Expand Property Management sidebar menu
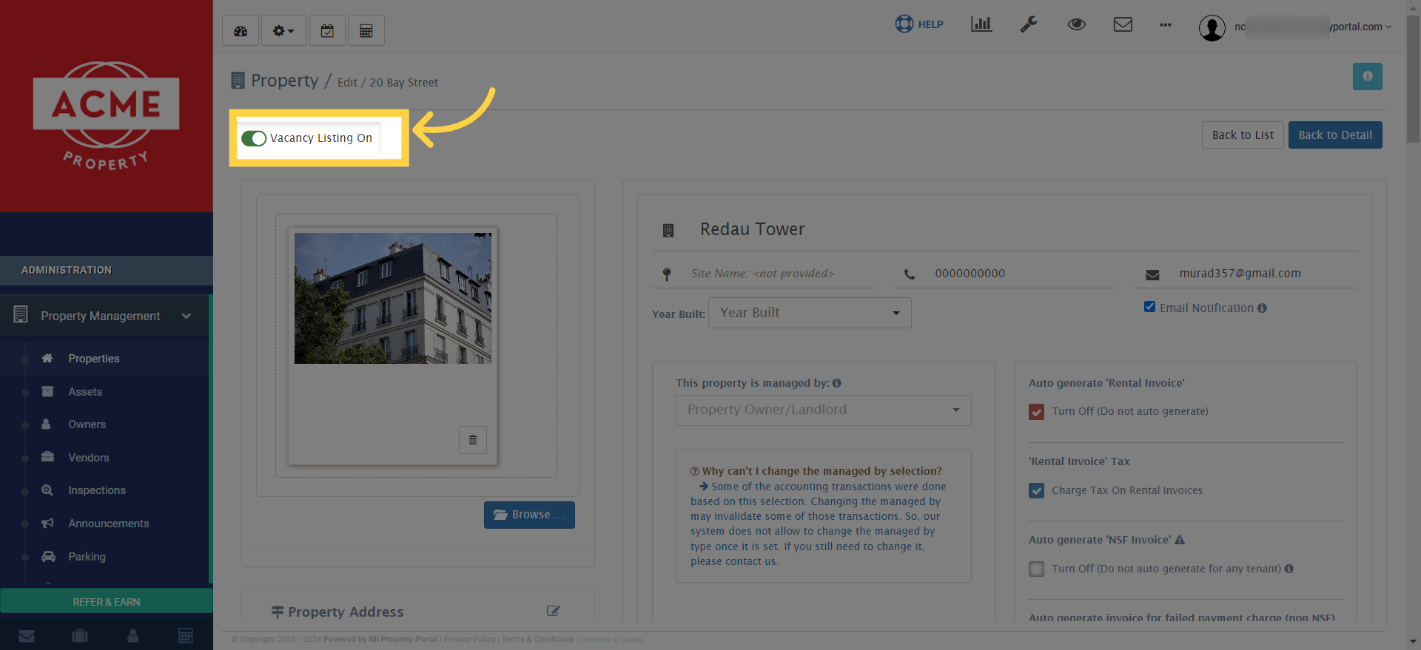The image size is (1421, 650). [105, 316]
